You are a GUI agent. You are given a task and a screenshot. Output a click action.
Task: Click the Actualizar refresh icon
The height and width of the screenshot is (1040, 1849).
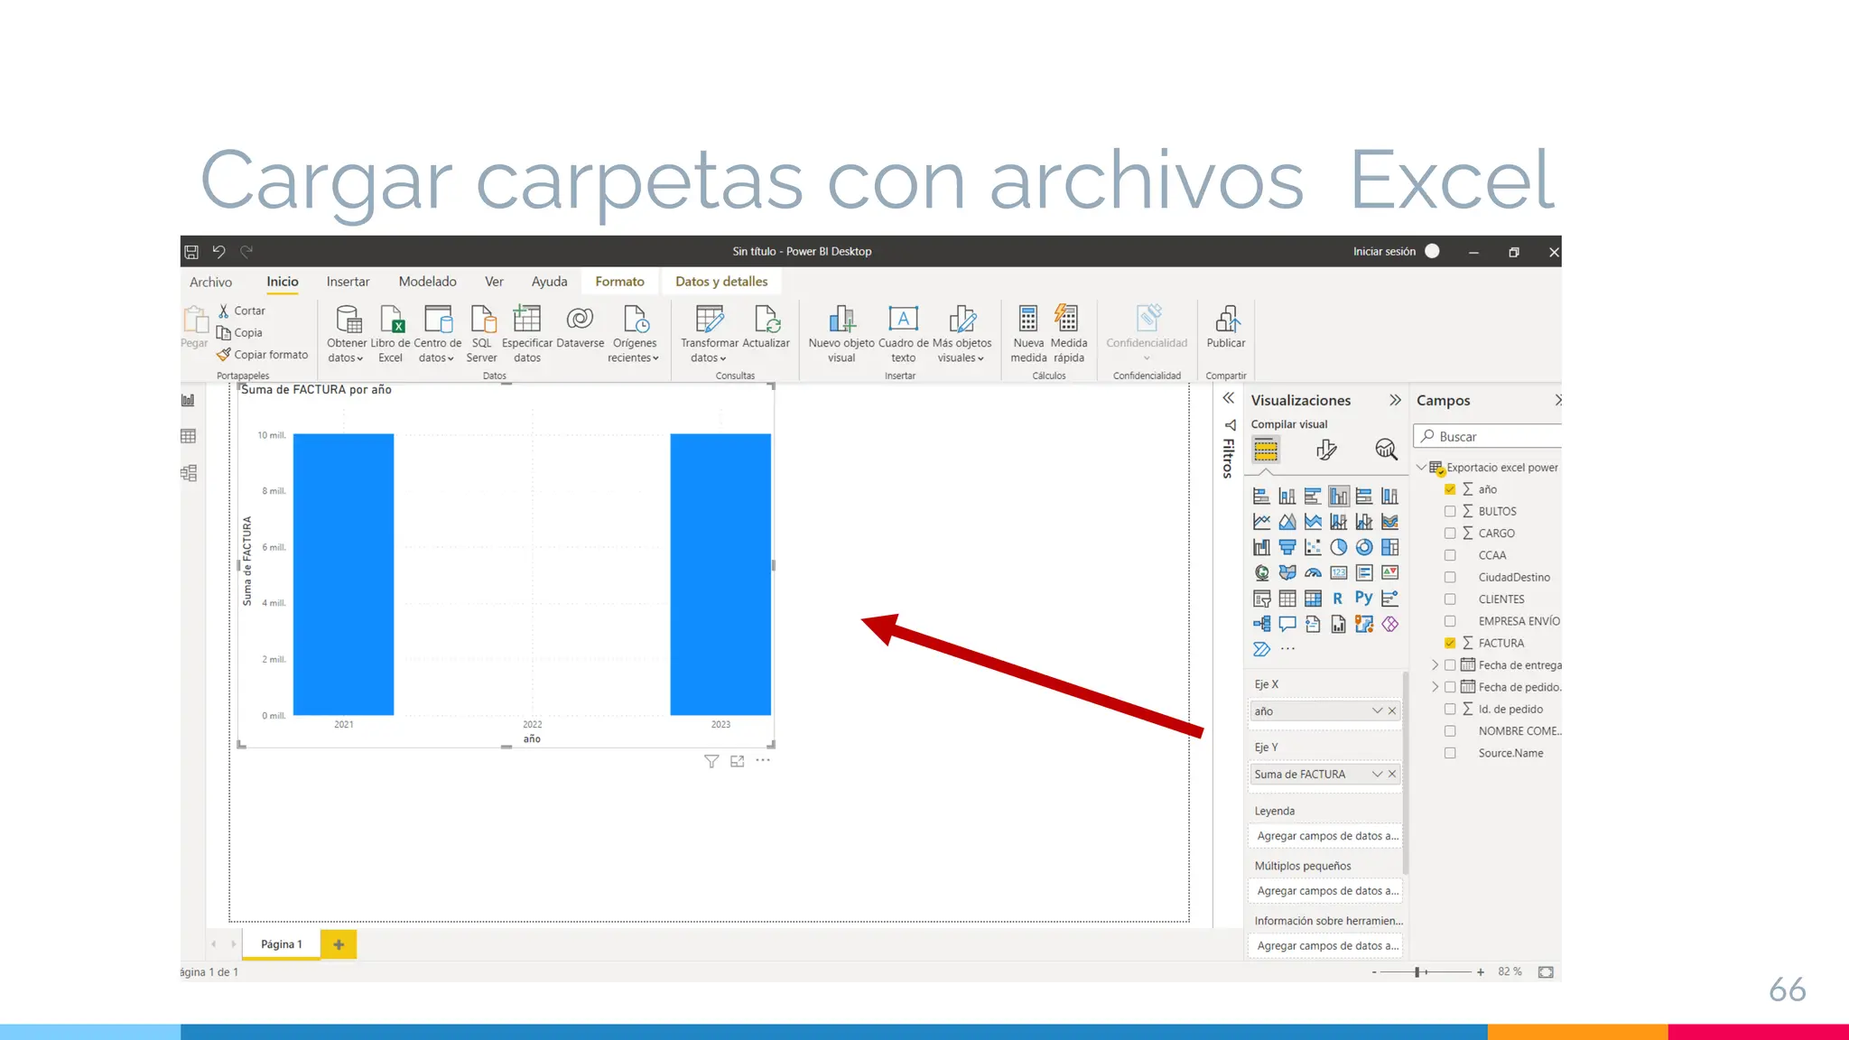click(x=767, y=319)
